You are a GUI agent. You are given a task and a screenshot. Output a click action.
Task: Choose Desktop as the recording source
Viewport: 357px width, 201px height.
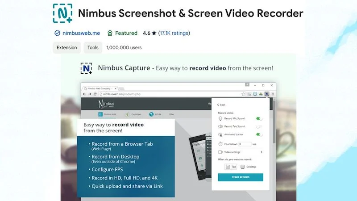click(x=248, y=167)
